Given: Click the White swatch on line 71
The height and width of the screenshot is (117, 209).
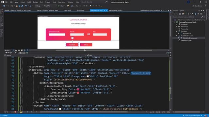Looking at the screenshot, I should [x=88, y=76].
